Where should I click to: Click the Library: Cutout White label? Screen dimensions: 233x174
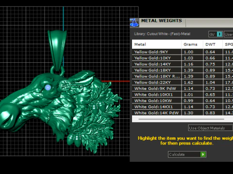pyautogui.click(x=162, y=34)
